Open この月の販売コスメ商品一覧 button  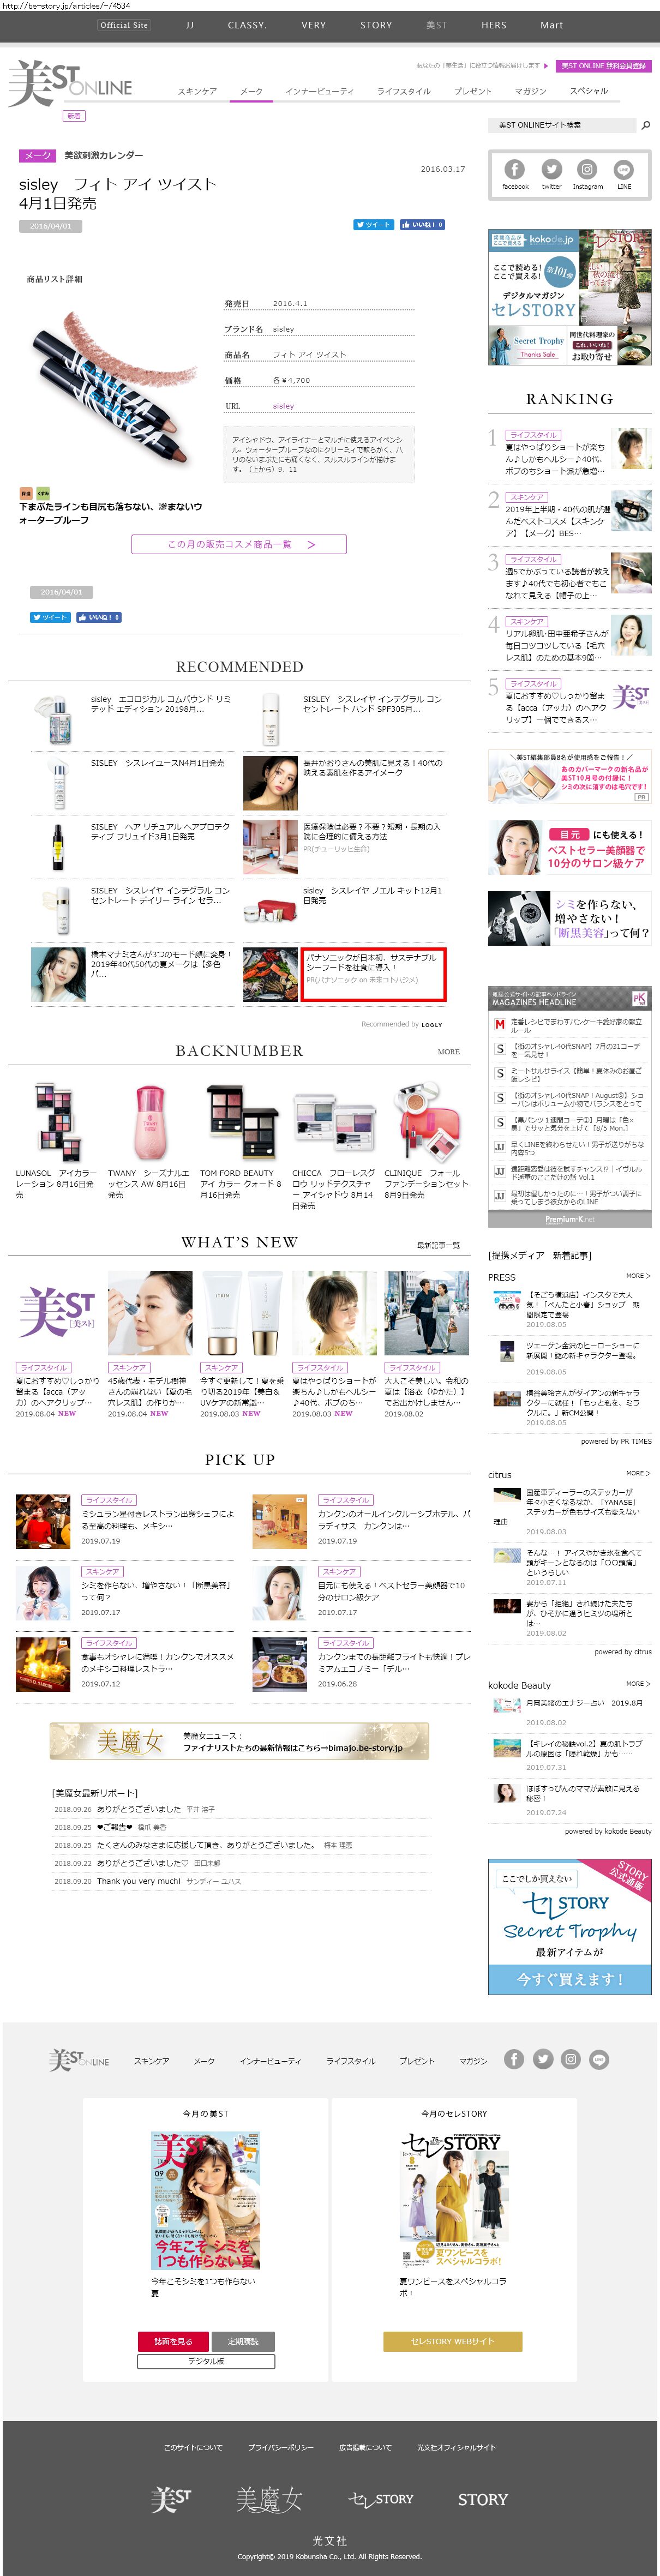tap(239, 544)
